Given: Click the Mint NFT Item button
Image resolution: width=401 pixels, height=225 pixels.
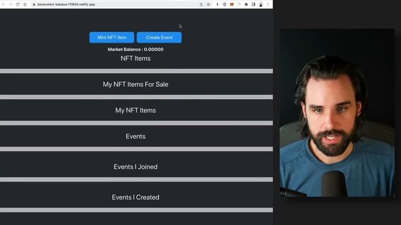Looking at the screenshot, I should (x=112, y=37).
